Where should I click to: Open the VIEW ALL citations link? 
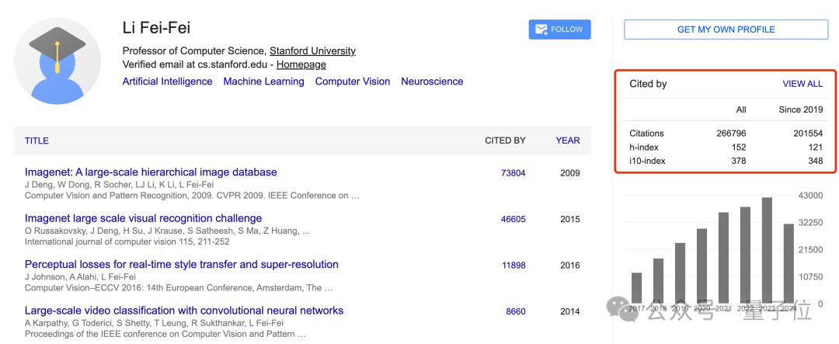[x=802, y=84]
